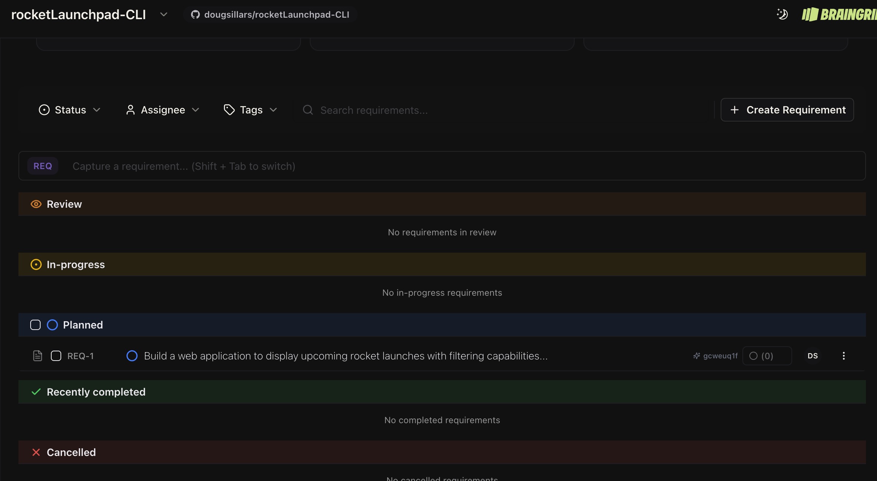The width and height of the screenshot is (877, 481).
Task: Expand the project switcher chevron beside rocketLaunchpad-CLI
Action: pos(164,14)
